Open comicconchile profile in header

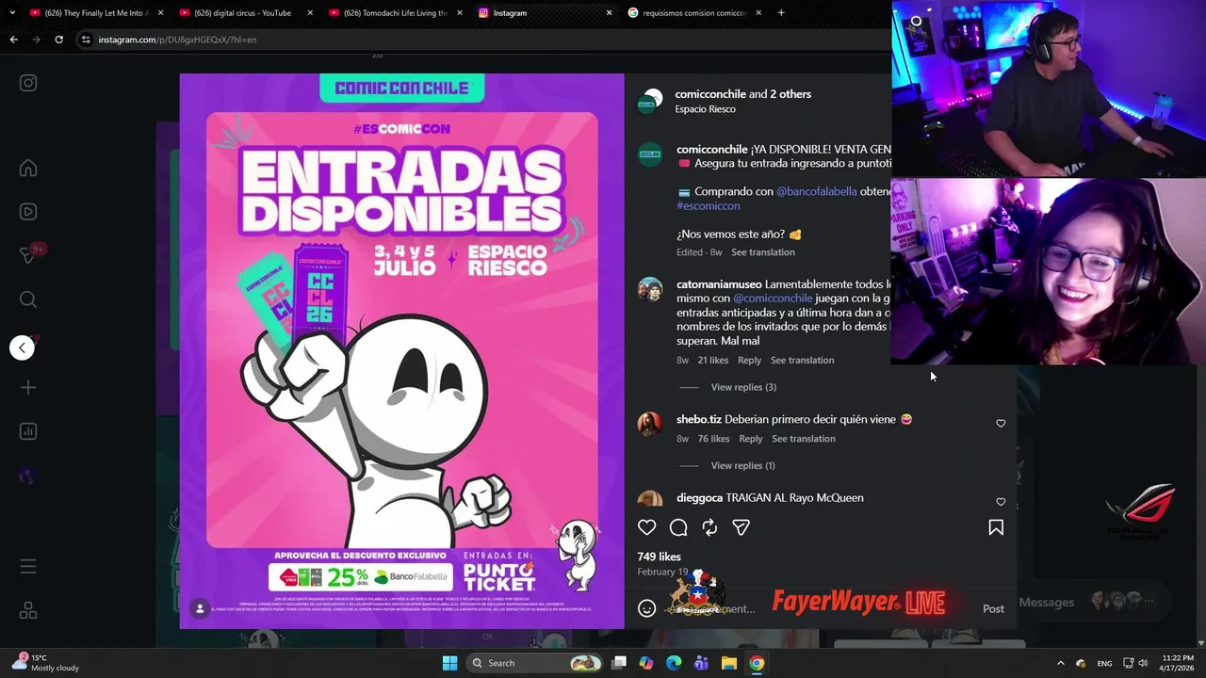click(710, 94)
